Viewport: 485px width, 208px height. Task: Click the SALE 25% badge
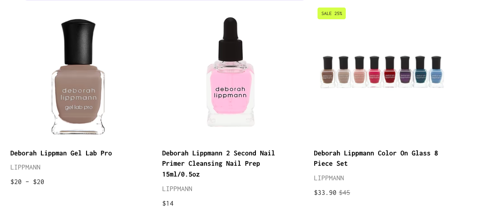click(332, 14)
